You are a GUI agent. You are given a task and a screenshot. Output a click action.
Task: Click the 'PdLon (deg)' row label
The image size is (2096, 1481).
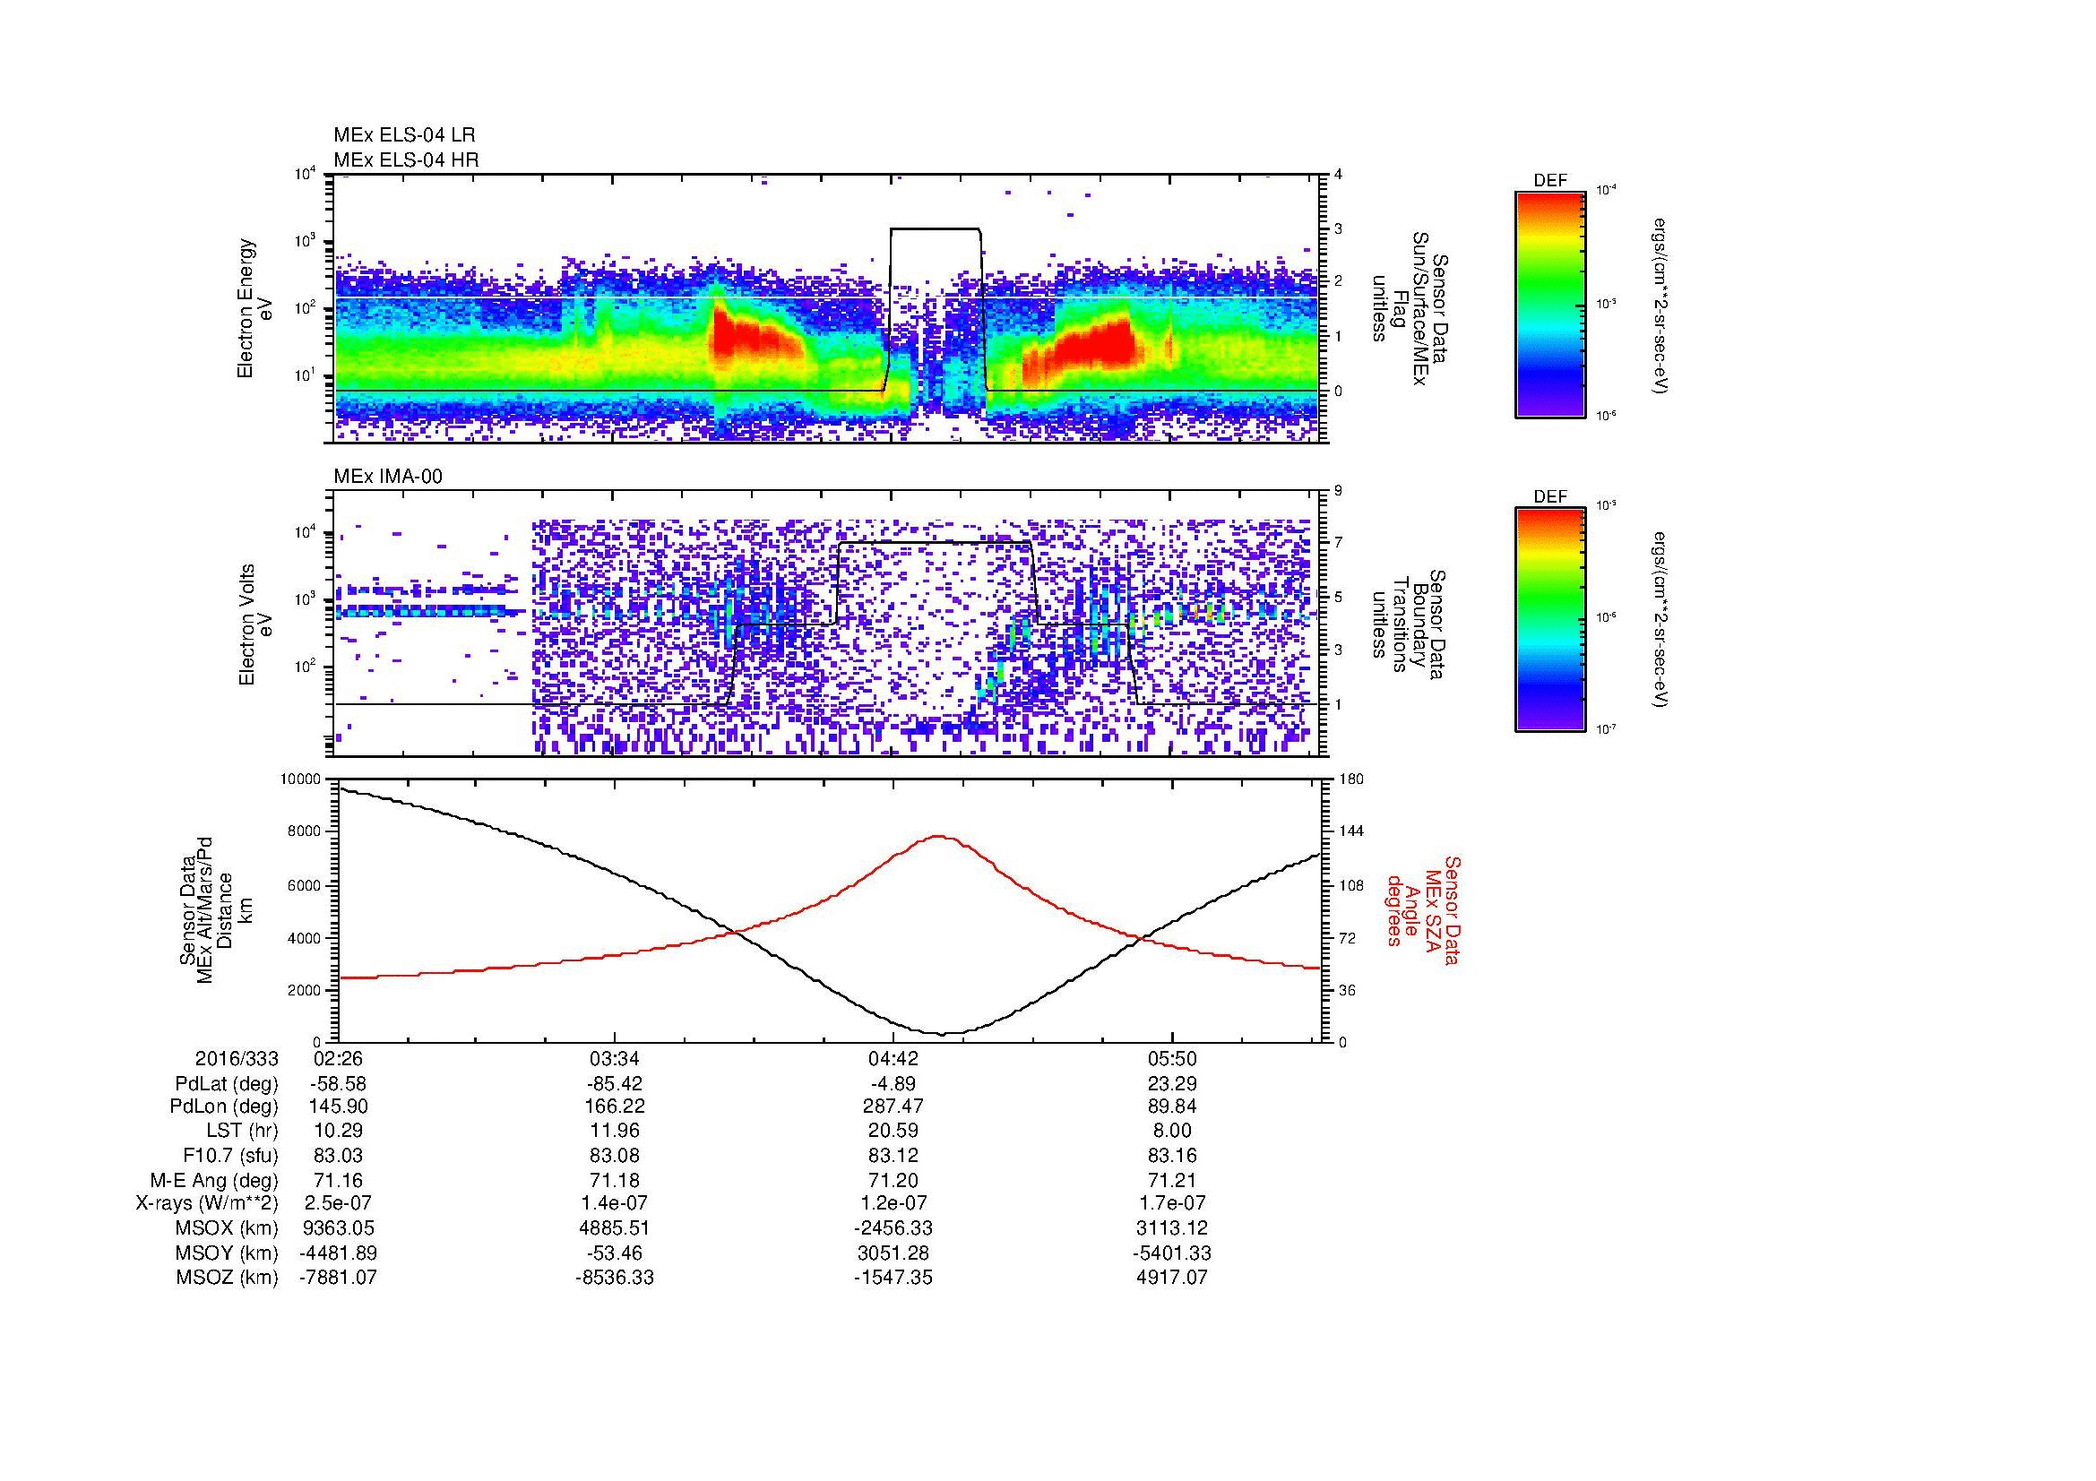[x=224, y=1106]
